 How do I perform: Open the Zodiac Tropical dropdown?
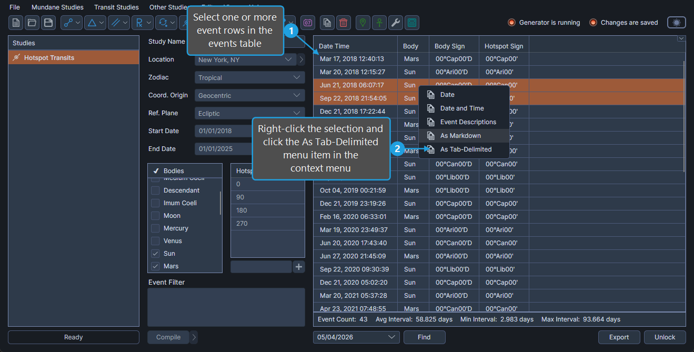tap(250, 77)
